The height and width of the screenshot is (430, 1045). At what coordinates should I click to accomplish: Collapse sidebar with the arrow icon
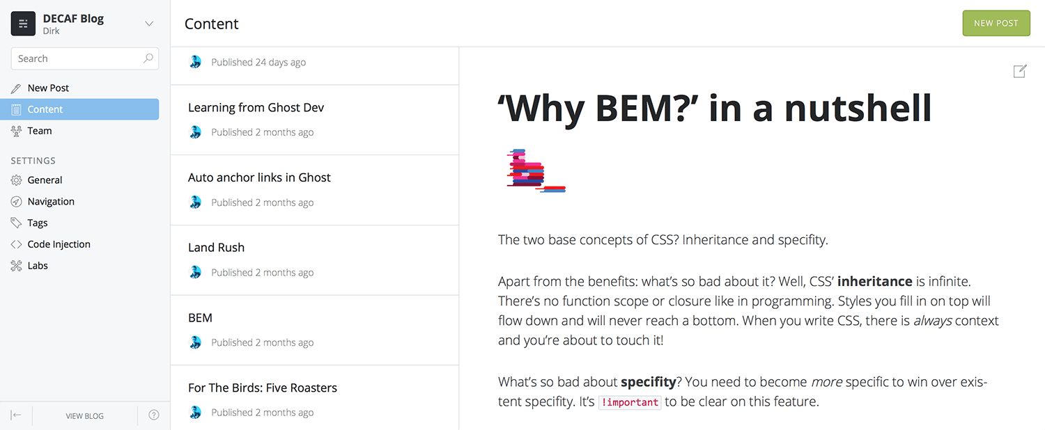pyautogui.click(x=16, y=415)
